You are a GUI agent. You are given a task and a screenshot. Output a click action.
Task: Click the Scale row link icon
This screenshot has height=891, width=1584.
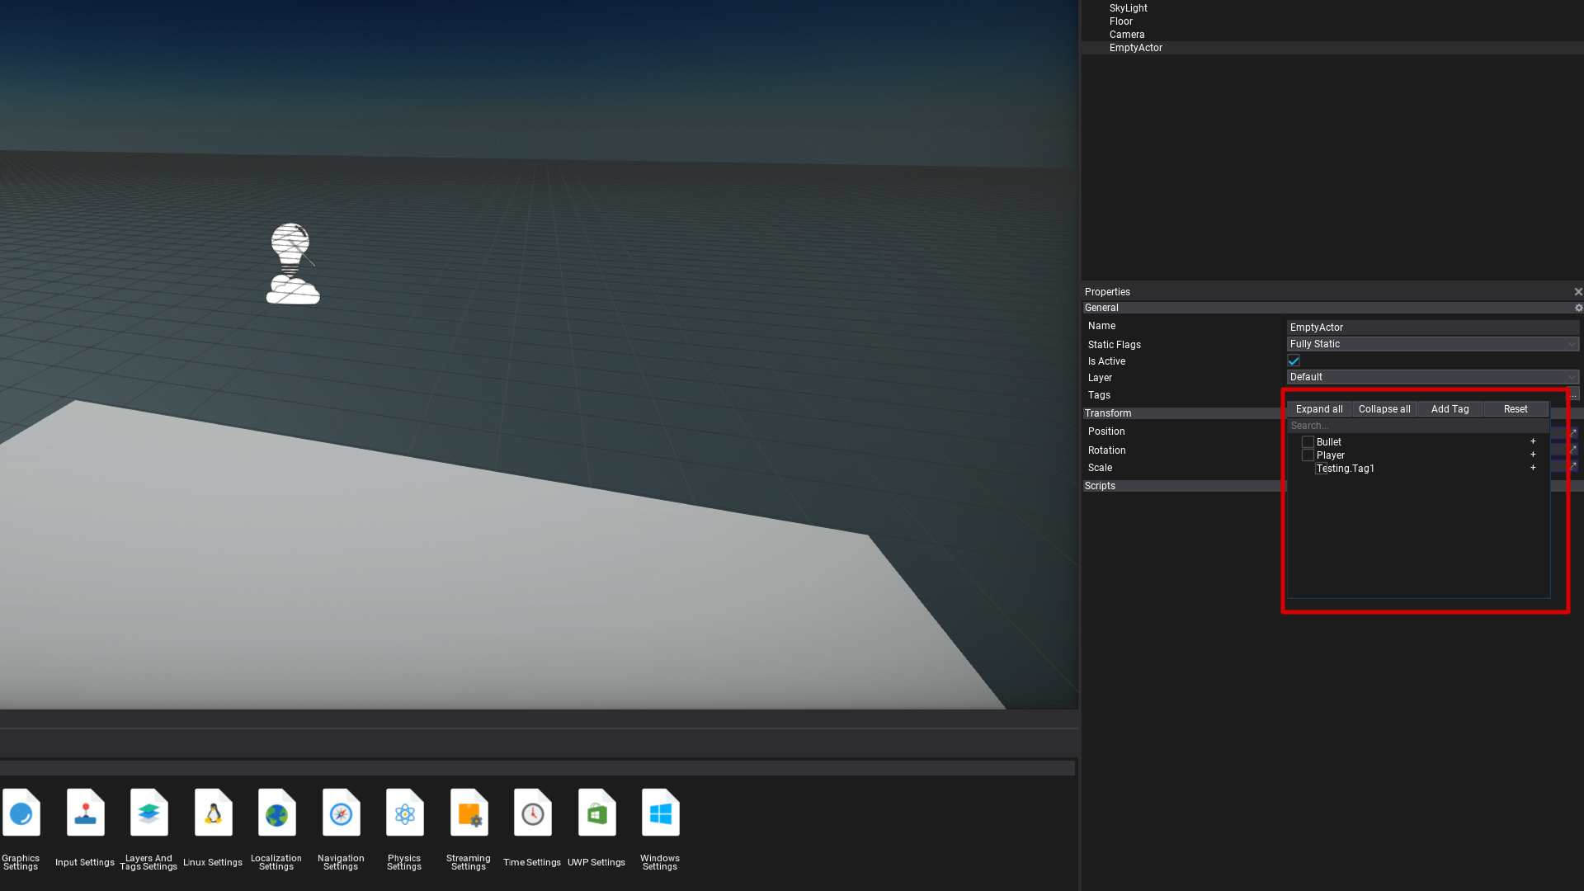click(1573, 466)
